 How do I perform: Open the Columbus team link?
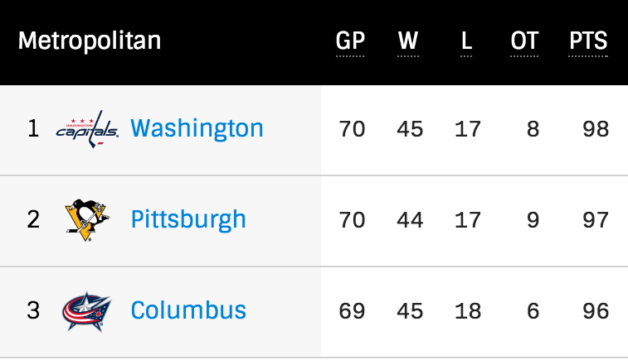coord(188,310)
